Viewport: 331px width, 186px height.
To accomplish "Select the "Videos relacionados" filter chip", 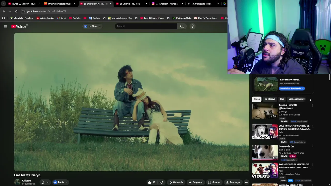I will pos(297,99).
